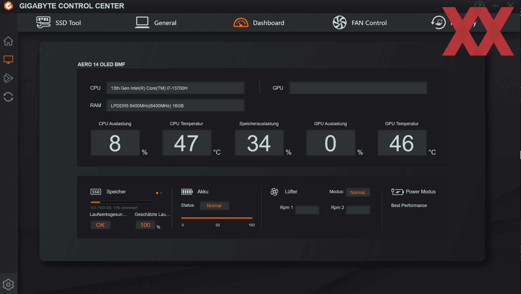The height and width of the screenshot is (294, 521).
Task: Click the Akku battery icon
Action: pos(187,192)
